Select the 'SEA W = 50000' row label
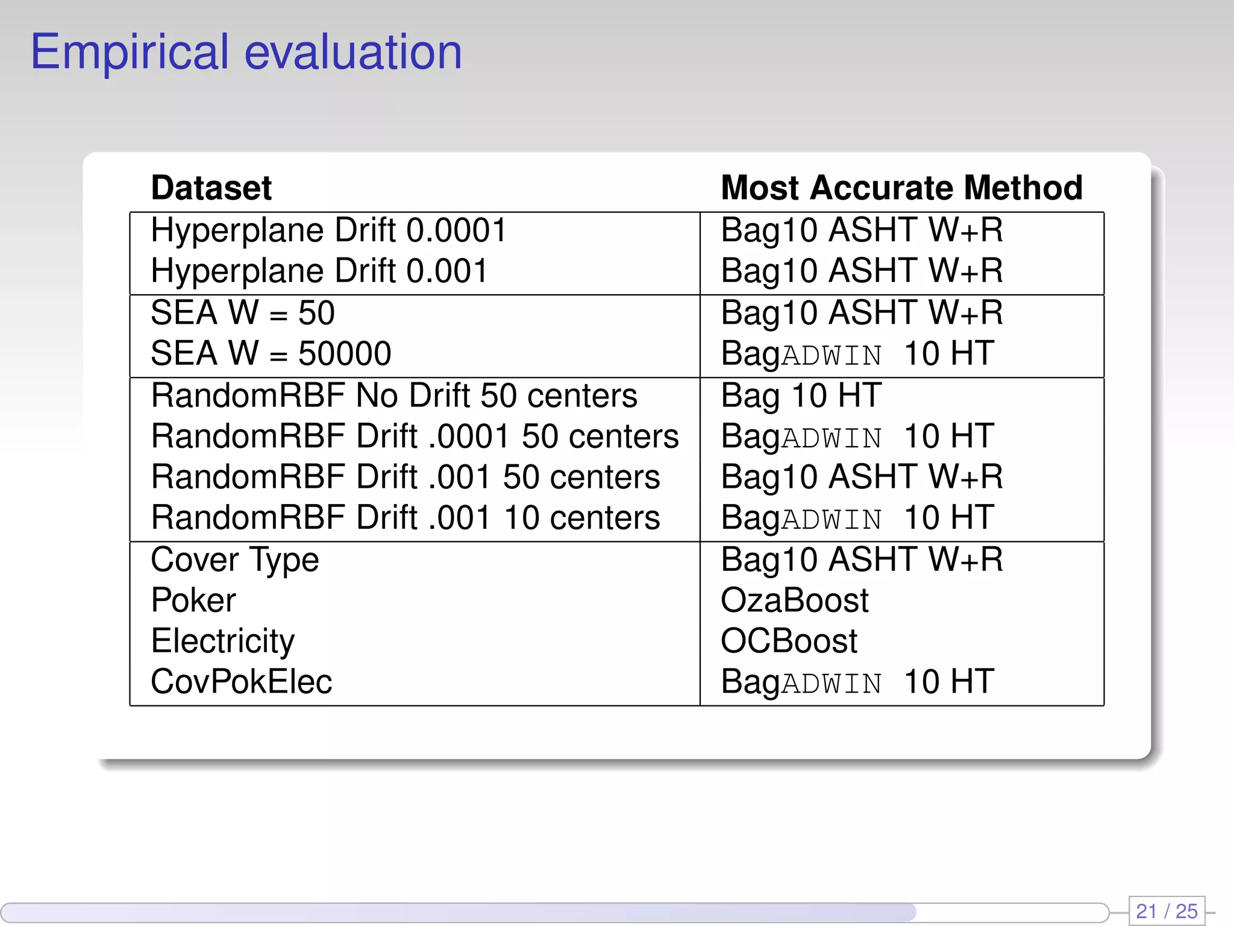 pos(271,353)
